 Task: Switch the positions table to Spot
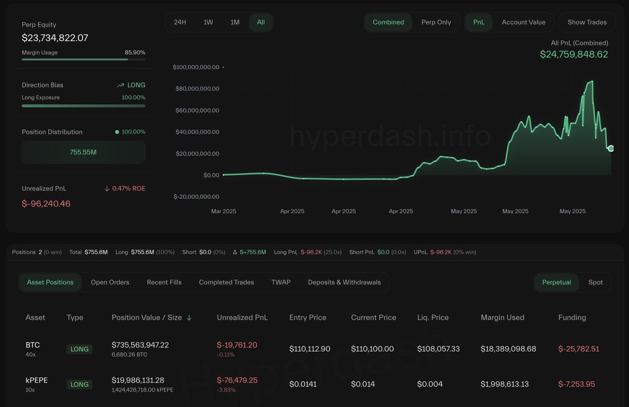click(x=595, y=282)
